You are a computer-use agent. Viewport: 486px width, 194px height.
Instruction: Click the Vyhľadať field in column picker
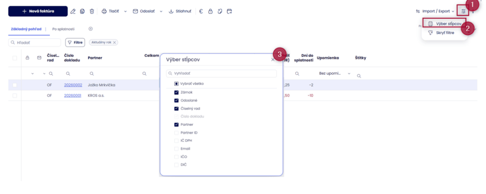(221, 74)
